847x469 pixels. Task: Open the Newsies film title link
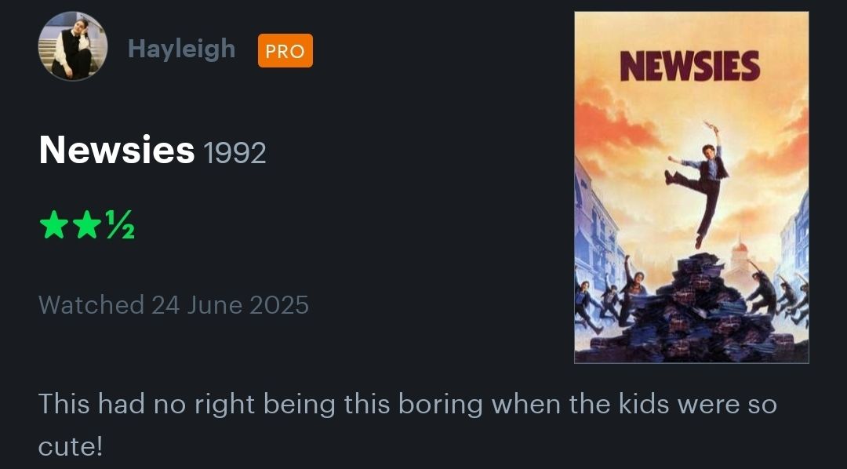click(116, 149)
